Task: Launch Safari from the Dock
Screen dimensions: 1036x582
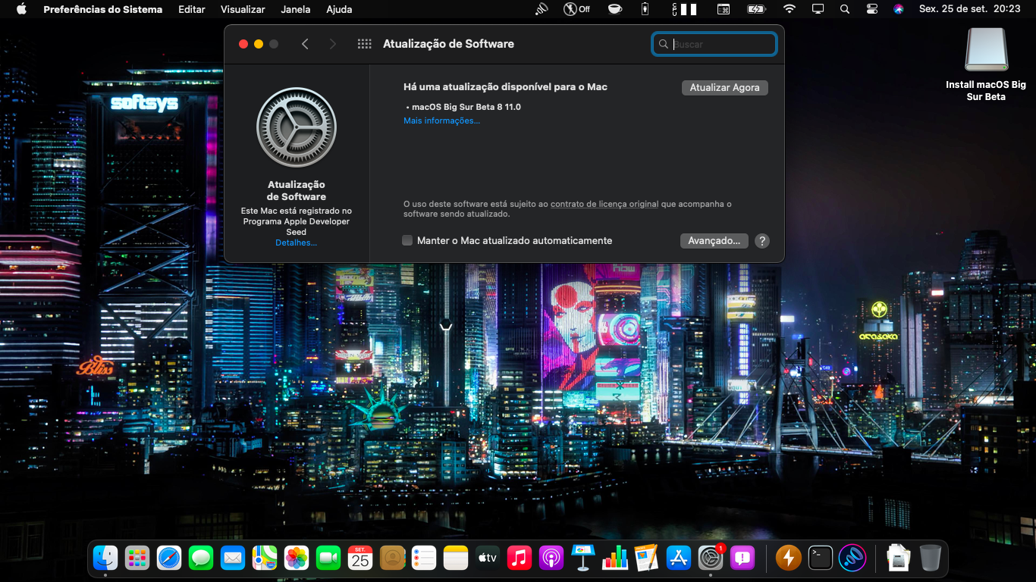Action: tap(169, 559)
